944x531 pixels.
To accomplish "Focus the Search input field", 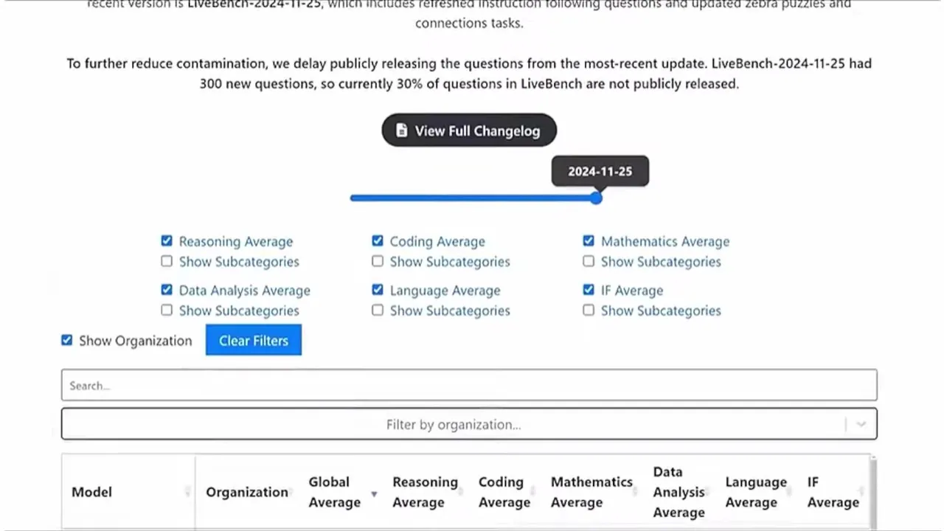I will [x=469, y=385].
